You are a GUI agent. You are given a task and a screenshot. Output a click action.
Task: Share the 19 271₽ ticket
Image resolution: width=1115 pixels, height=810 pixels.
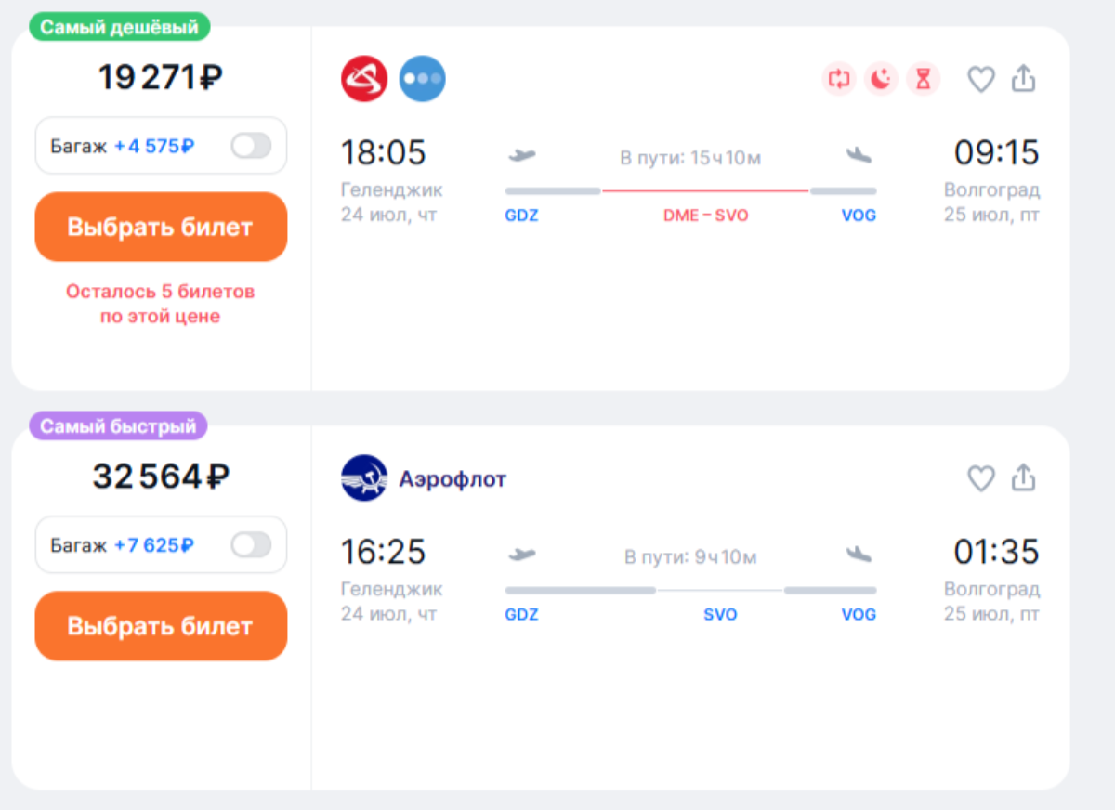click(x=1023, y=79)
